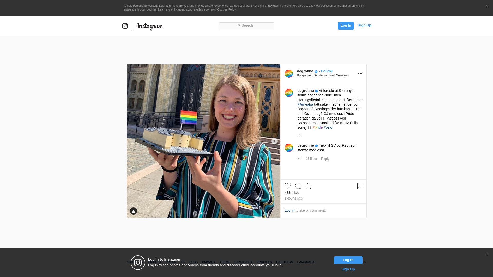Screen dimensions: 493x277
Task: Reply to the degronne comment
Action: 325,159
